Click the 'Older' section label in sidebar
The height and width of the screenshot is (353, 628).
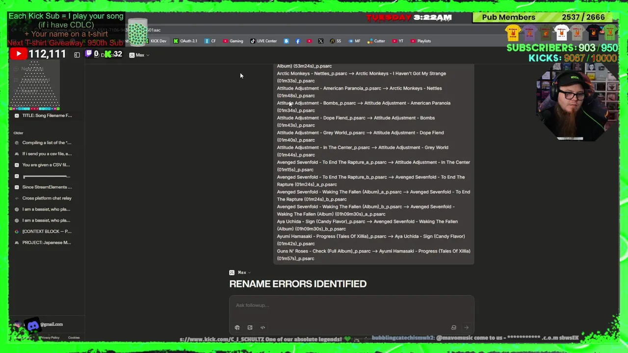tap(18, 133)
